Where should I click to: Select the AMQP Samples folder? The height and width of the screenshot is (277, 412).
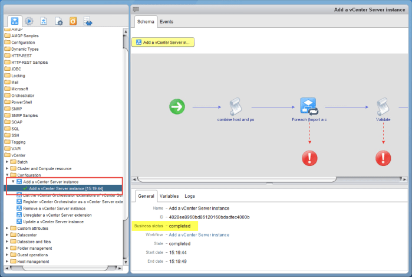click(25, 36)
